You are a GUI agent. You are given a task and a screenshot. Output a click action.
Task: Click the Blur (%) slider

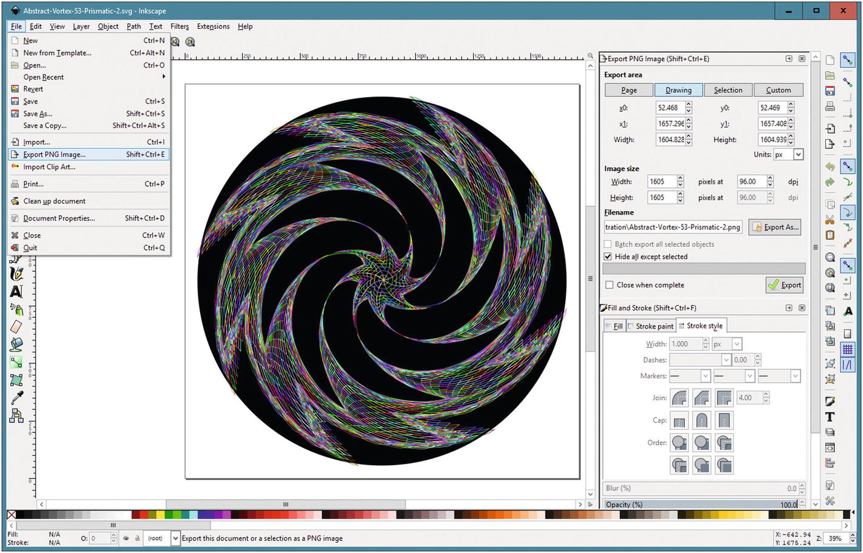701,488
